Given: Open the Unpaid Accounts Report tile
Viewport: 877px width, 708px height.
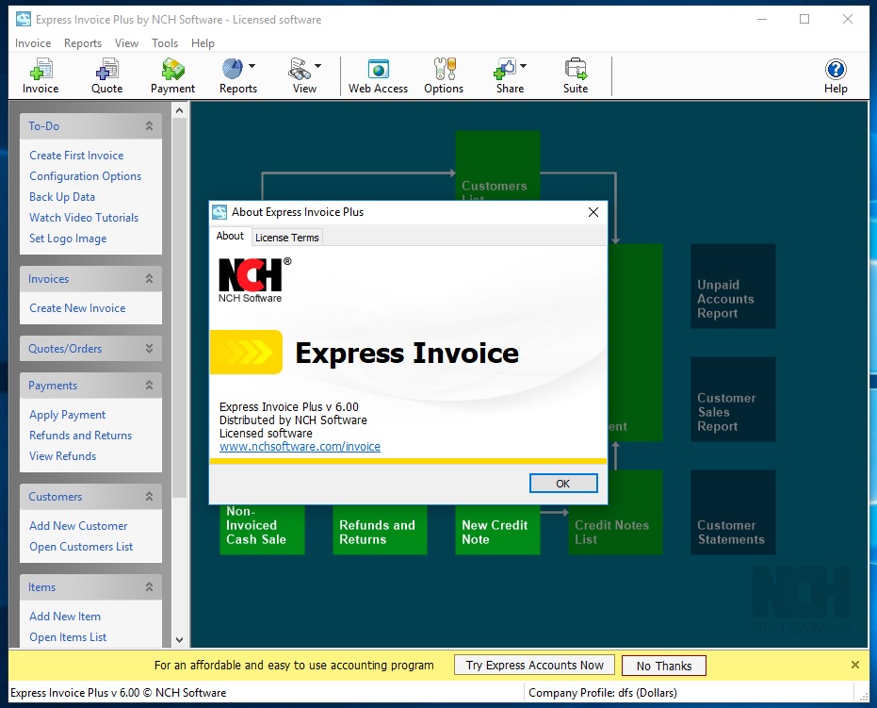Looking at the screenshot, I should (x=733, y=286).
